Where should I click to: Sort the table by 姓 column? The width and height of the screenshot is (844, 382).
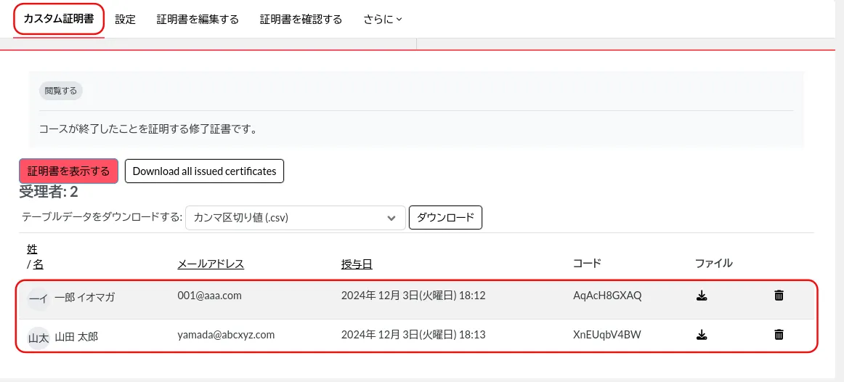pyautogui.click(x=32, y=250)
